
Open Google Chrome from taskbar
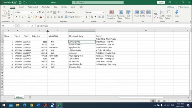click(31, 105)
